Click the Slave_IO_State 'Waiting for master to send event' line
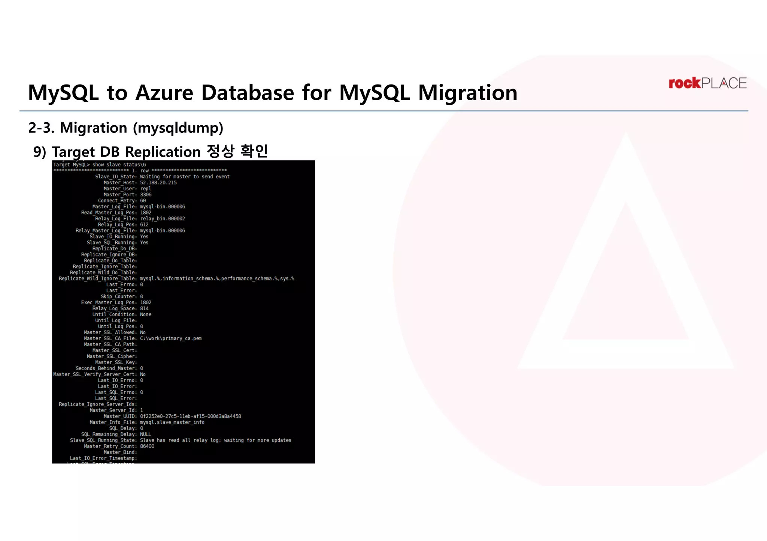This screenshot has height=541, width=767. coord(162,176)
